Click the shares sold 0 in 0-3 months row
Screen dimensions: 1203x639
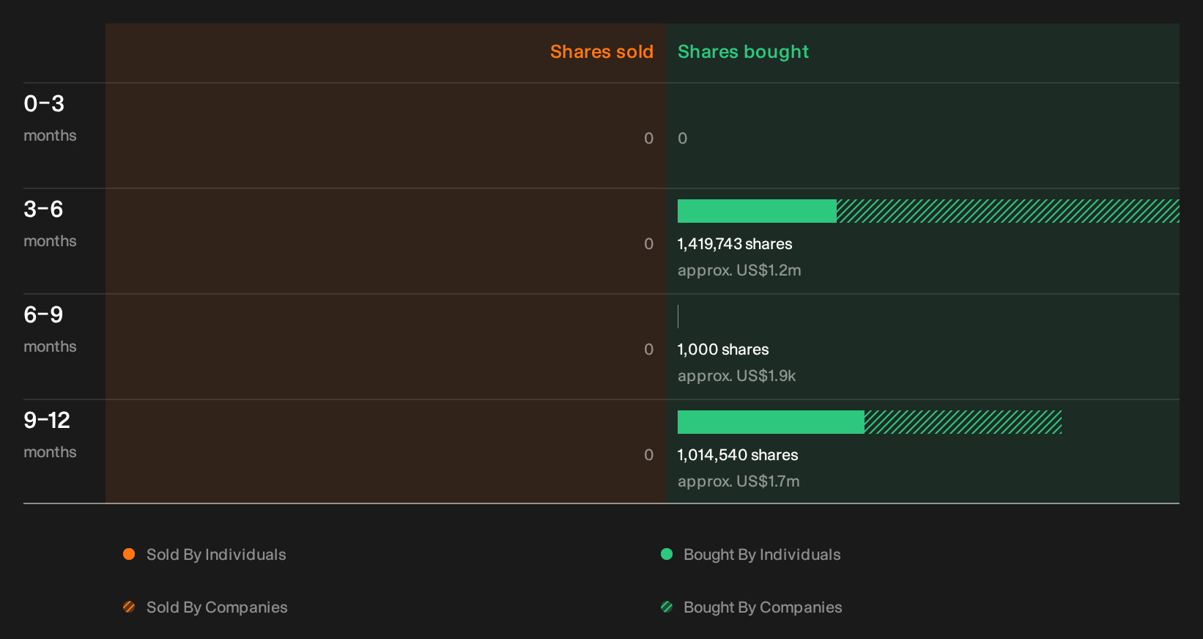[x=649, y=138]
